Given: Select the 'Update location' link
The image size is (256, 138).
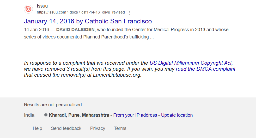Looking at the screenshot, I should [x=177, y=115].
